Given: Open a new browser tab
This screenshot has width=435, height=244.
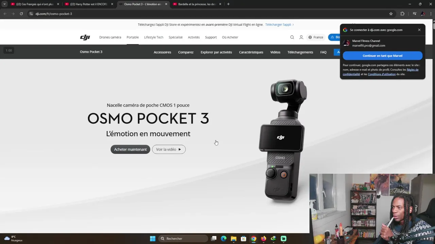Looking at the screenshot, I should [228, 4].
